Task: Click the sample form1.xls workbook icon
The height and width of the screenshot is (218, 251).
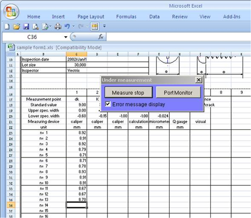Action: click(11, 47)
